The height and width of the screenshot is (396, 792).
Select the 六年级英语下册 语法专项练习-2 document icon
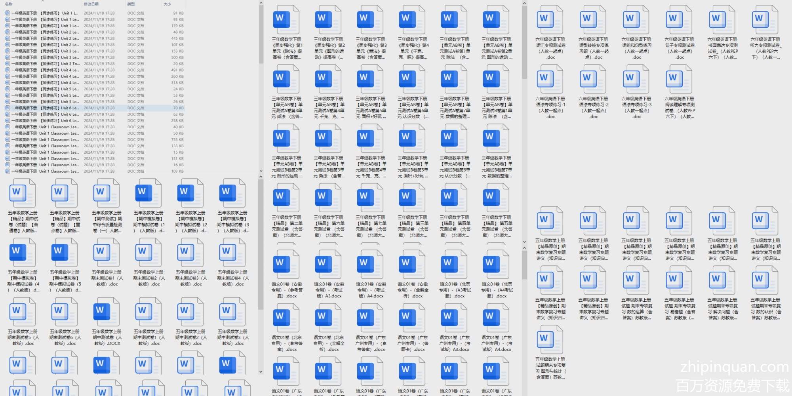593,79
